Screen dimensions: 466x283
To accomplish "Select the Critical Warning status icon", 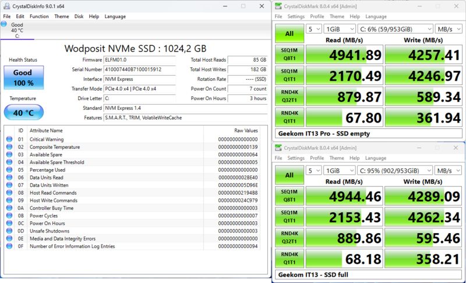I will tap(9, 139).
